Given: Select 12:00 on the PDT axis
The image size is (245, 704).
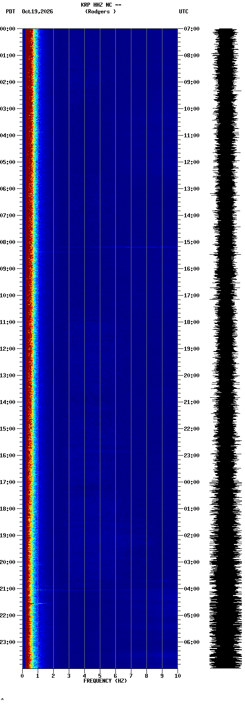Looking at the screenshot, I should pos(8,349).
